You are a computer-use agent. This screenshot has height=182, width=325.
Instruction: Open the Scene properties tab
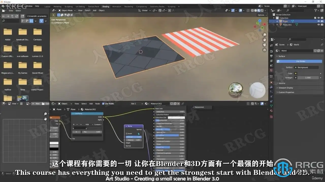pyautogui.click(x=271, y=65)
